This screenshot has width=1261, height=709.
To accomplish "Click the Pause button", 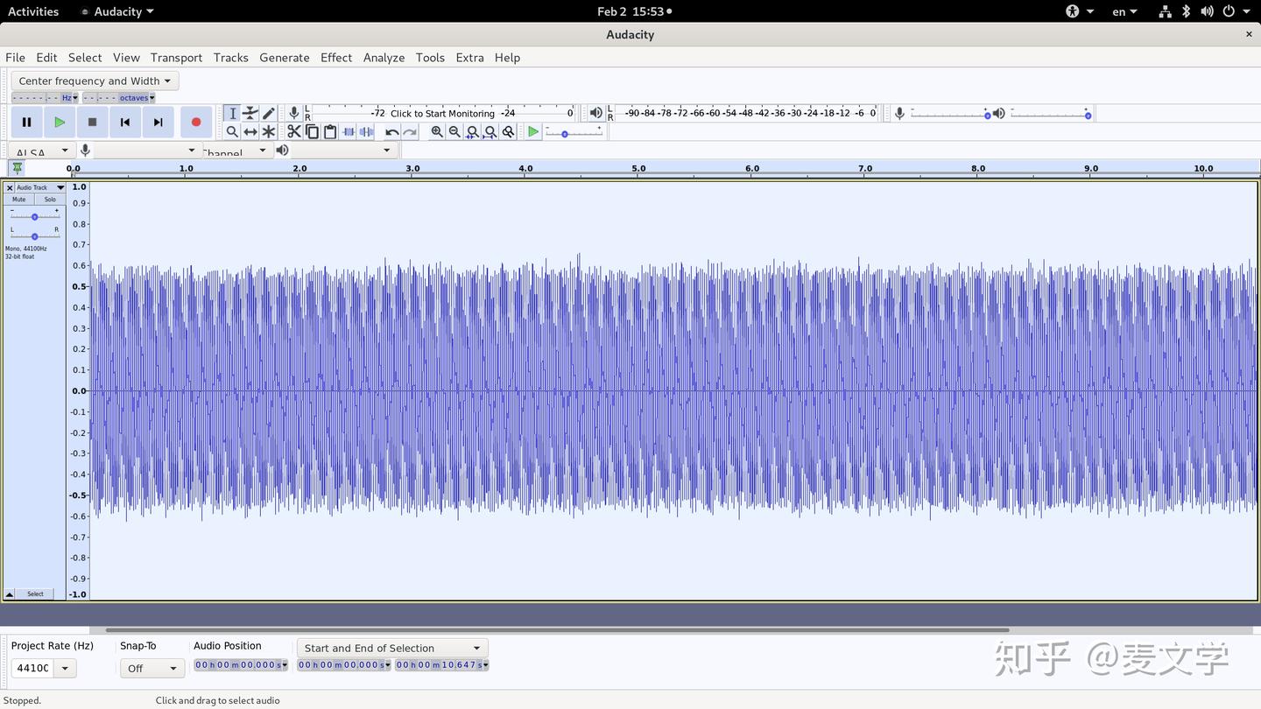I will pos(26,122).
